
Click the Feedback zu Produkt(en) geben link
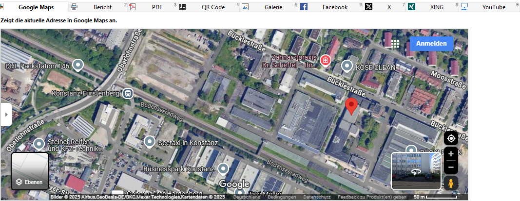point(372,197)
